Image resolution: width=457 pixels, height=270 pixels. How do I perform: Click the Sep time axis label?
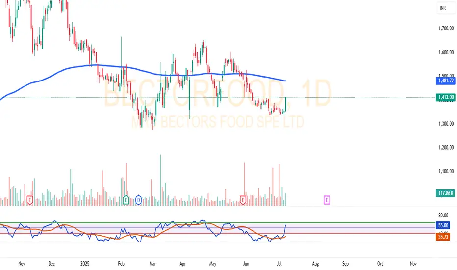345,264
